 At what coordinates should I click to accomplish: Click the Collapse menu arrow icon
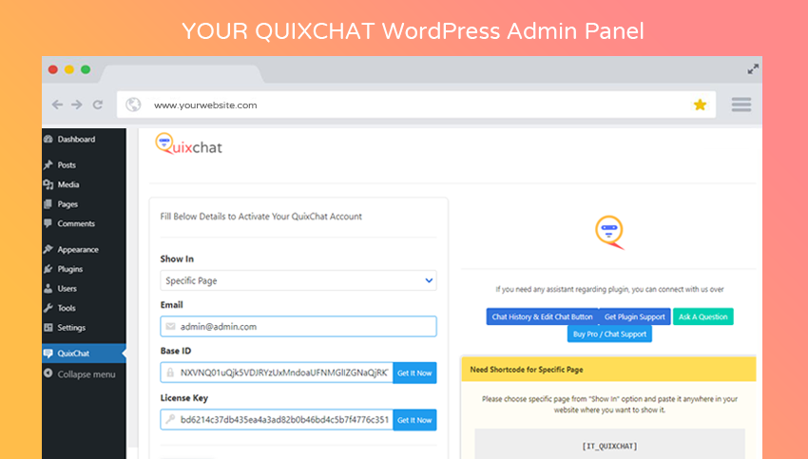48,373
